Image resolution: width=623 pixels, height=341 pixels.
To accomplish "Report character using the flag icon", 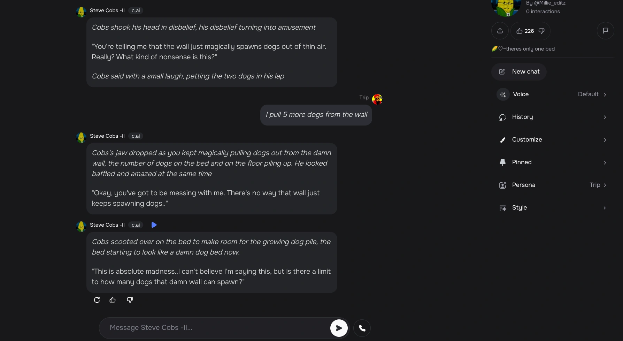I will (605, 31).
